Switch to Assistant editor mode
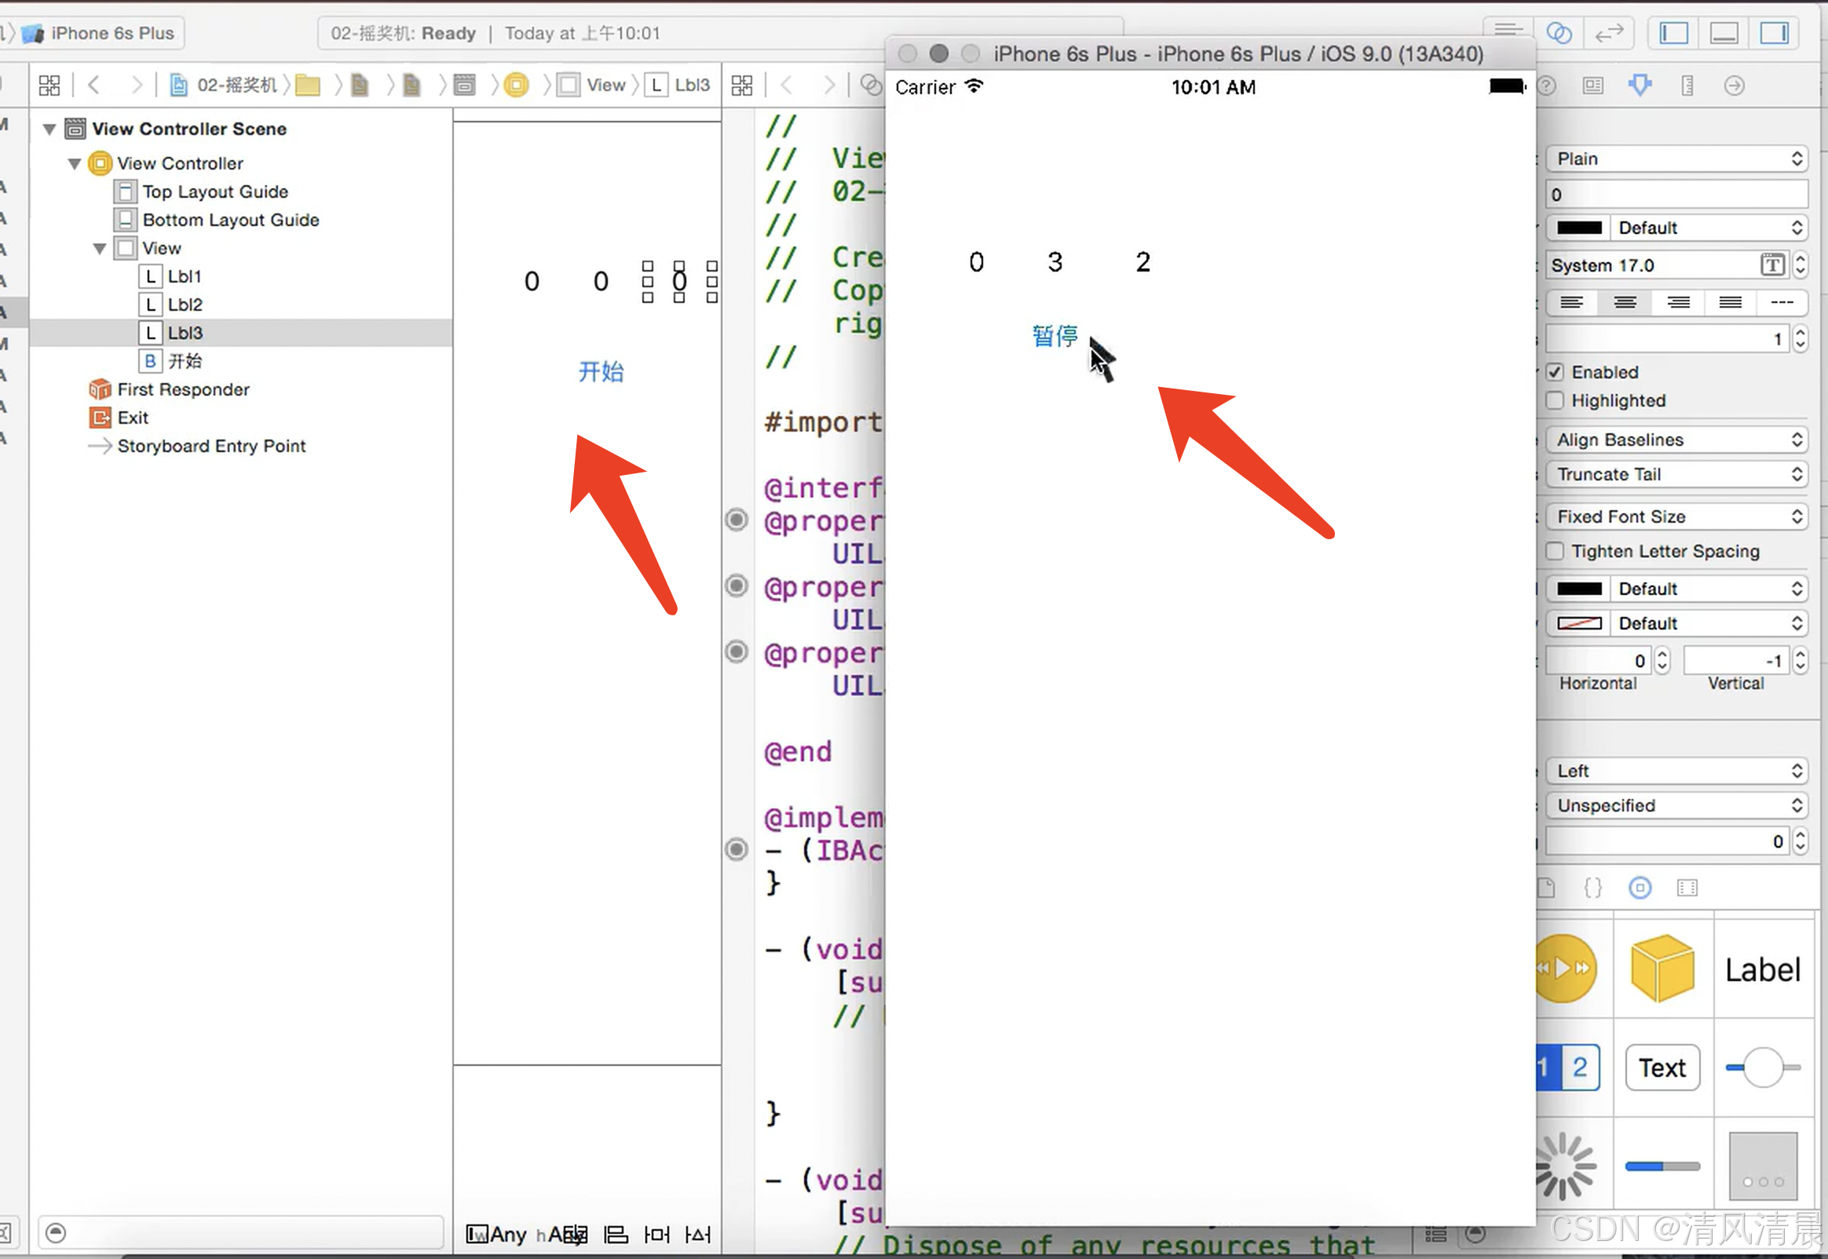The image size is (1828, 1259). (x=1558, y=33)
